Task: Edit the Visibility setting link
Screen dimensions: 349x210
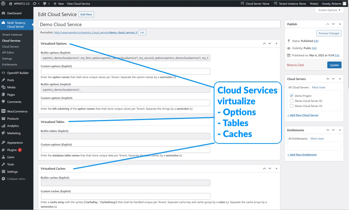Action: (314, 48)
